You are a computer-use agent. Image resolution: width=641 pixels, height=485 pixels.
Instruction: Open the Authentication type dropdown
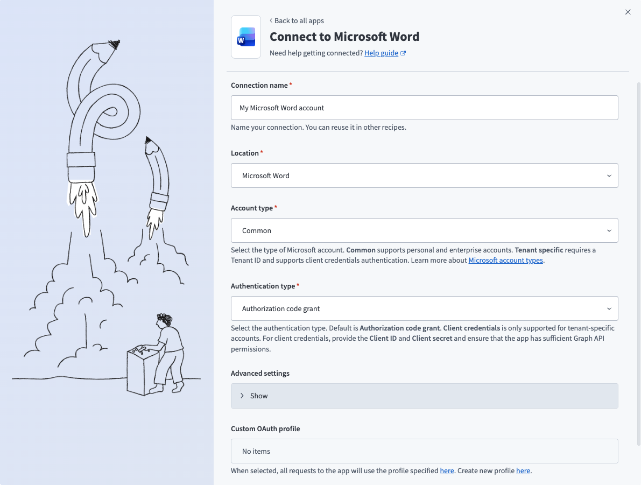(424, 308)
